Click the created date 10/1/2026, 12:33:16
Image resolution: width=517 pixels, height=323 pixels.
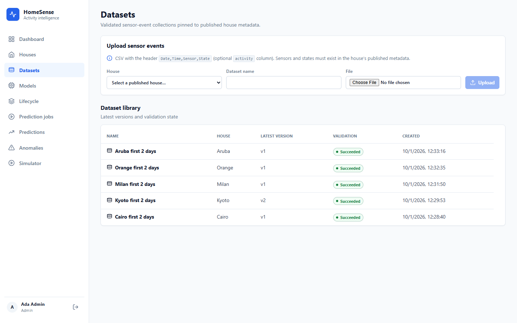click(424, 151)
